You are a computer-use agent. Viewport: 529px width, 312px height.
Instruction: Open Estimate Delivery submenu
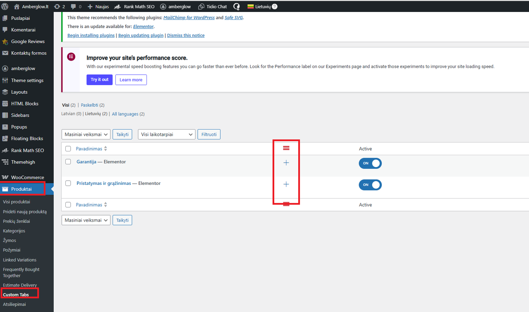point(20,285)
